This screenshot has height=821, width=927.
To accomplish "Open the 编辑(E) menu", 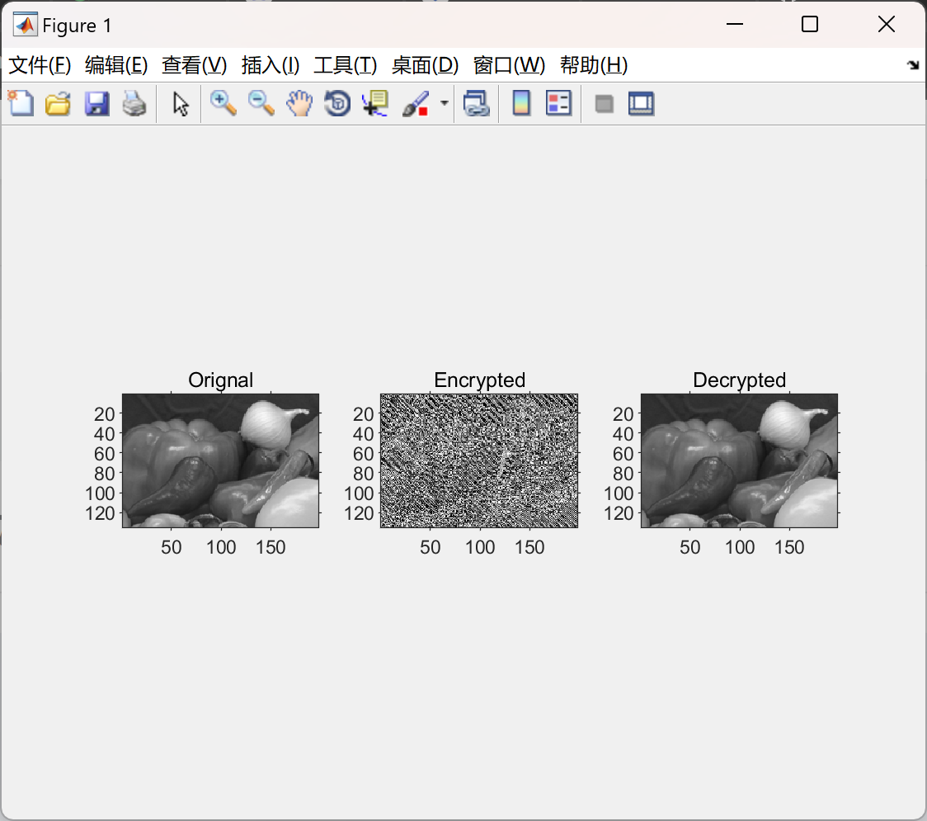I will pos(115,65).
